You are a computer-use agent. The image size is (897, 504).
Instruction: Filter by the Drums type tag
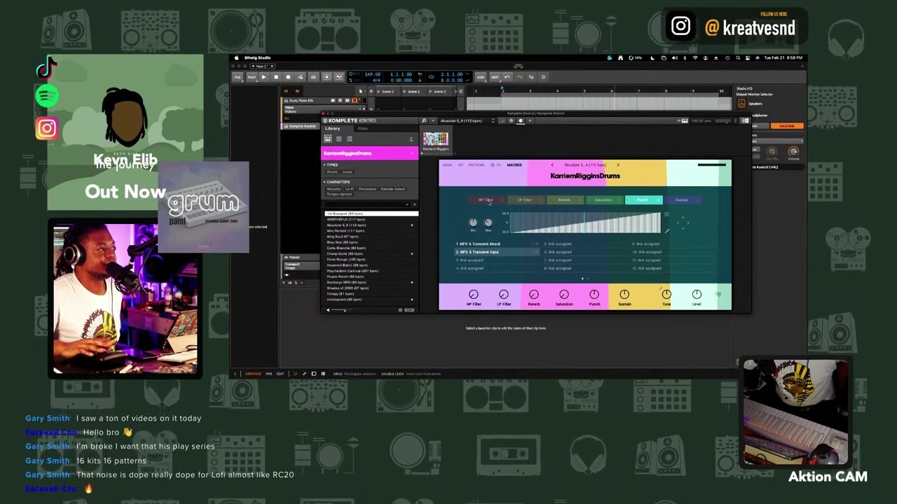332,171
